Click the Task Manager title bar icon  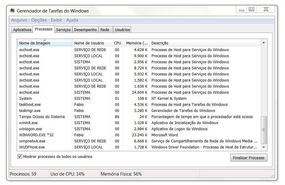click(x=12, y=11)
